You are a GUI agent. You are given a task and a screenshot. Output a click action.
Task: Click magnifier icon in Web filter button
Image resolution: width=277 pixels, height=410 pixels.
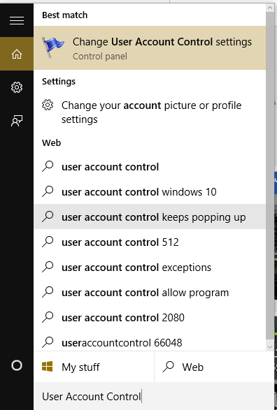(169, 367)
